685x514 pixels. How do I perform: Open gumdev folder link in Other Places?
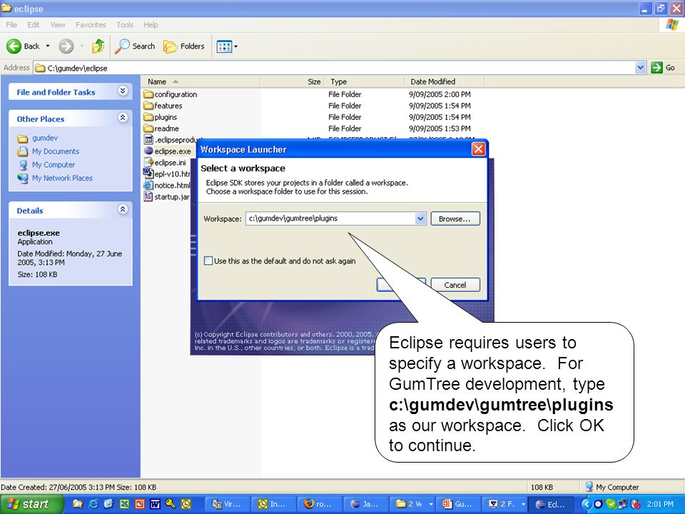click(x=44, y=138)
